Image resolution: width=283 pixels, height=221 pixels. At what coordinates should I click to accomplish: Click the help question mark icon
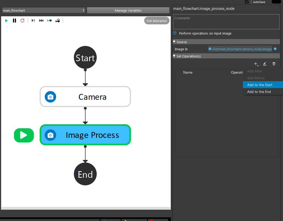pos(175,33)
